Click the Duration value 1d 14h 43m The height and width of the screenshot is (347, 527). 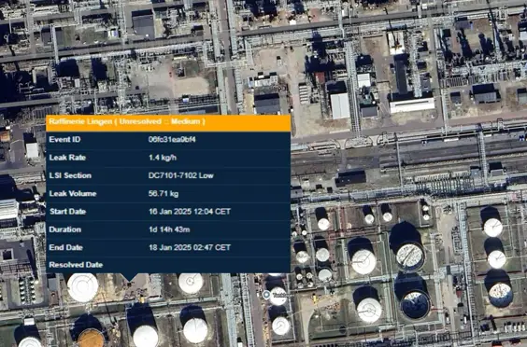[169, 229]
